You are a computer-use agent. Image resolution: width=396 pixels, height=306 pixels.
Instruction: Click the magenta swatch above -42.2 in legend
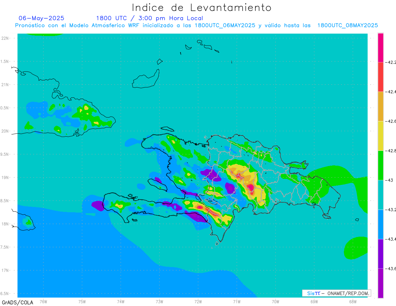(x=380, y=48)
